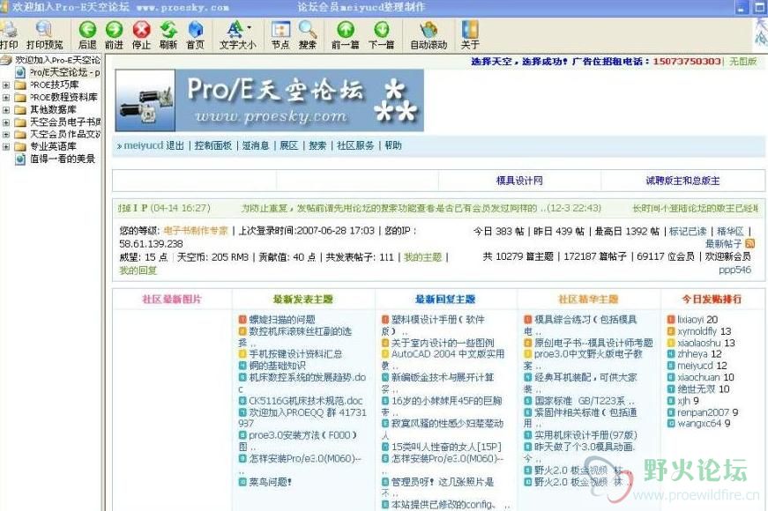Open 最新帖子 link
The image size is (768, 511).
pos(723,243)
